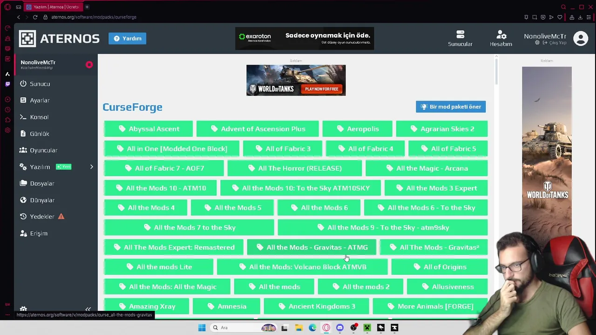This screenshot has width=596, height=335.
Task: Click the Yedekler warning triangle icon
Action: tap(61, 216)
